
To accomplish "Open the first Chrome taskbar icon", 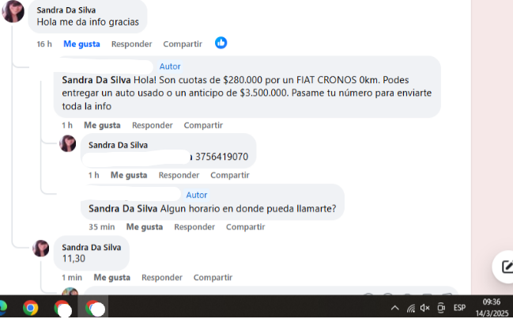I will (30, 308).
